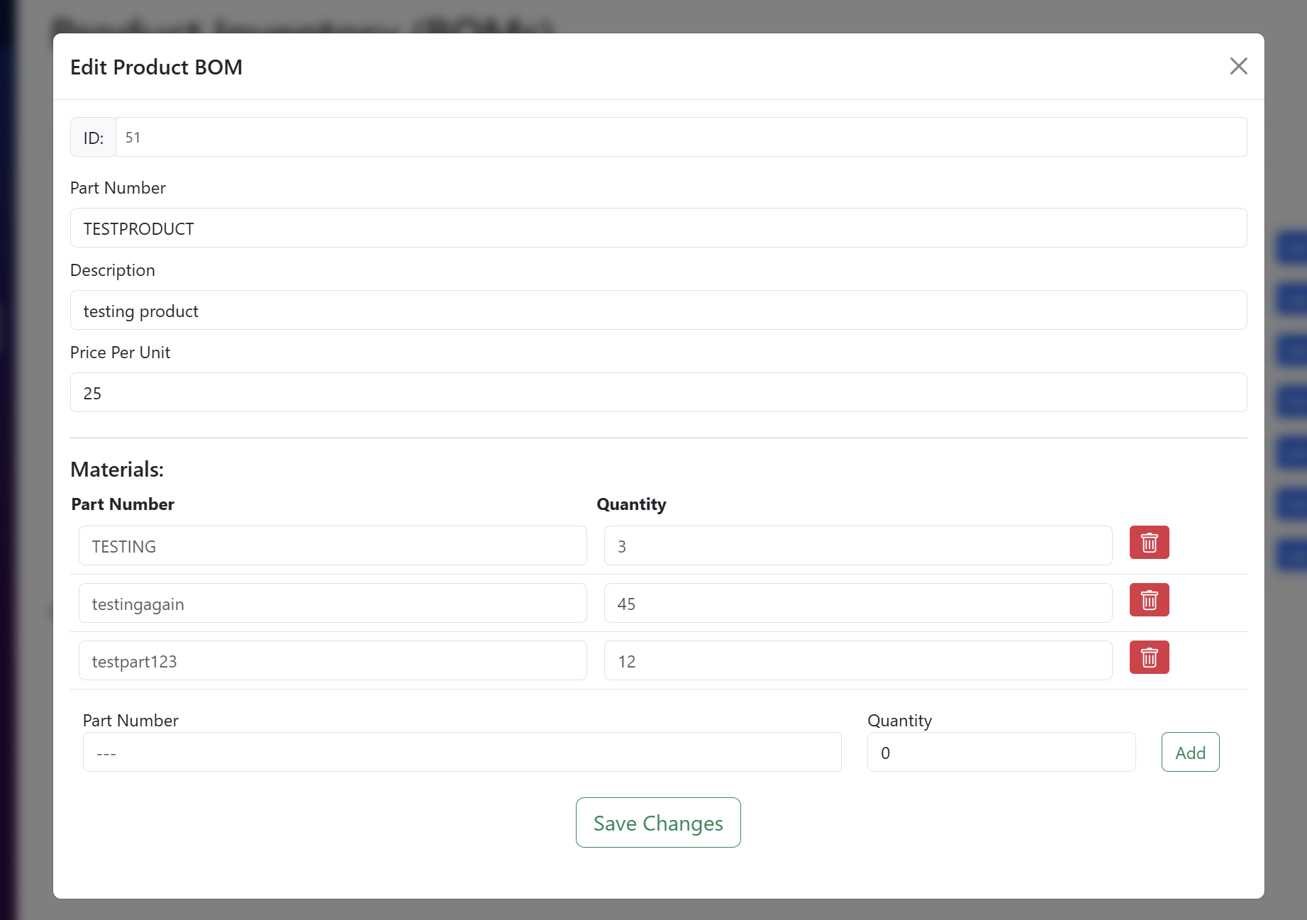Close the Edit Product BOM dialog
The image size is (1307, 920).
click(1238, 66)
